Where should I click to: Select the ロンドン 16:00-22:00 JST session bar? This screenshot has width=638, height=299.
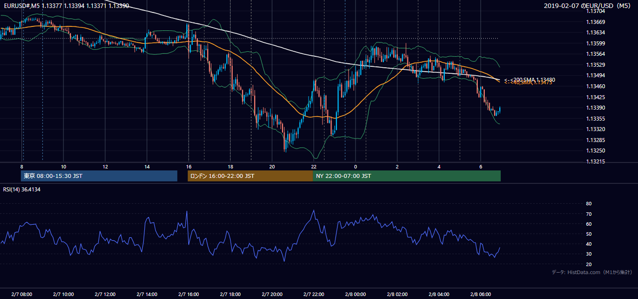[x=250, y=176]
